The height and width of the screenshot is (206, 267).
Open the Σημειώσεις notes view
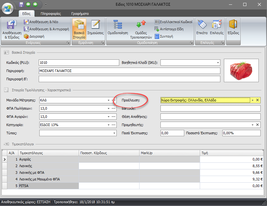95,27
